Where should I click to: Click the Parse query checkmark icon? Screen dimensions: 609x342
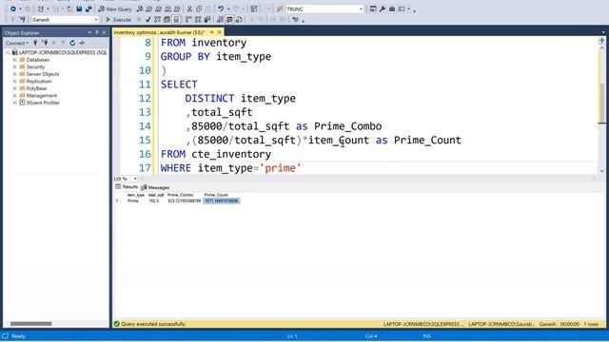pos(148,19)
